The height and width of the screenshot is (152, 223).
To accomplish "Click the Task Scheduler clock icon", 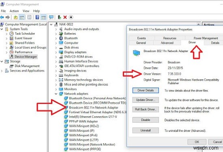I will [x=11, y=34].
